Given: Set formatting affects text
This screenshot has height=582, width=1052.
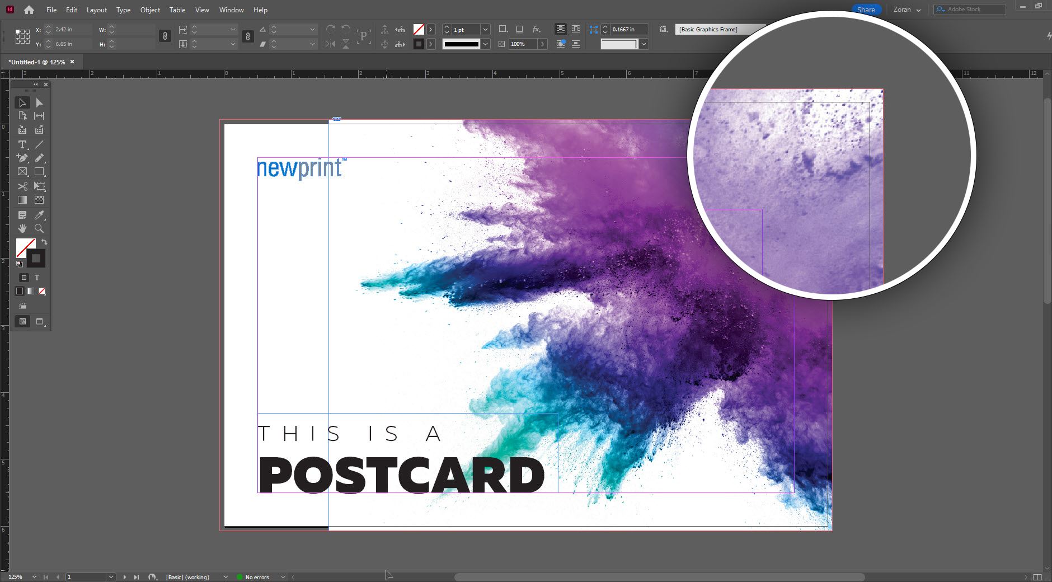Looking at the screenshot, I should [x=37, y=278].
